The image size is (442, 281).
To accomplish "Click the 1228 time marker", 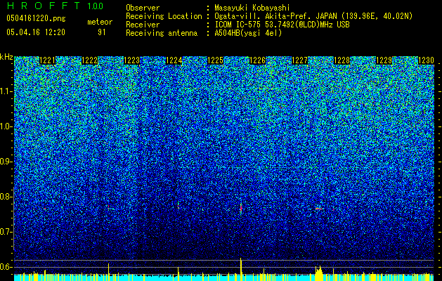I will (x=342, y=60).
